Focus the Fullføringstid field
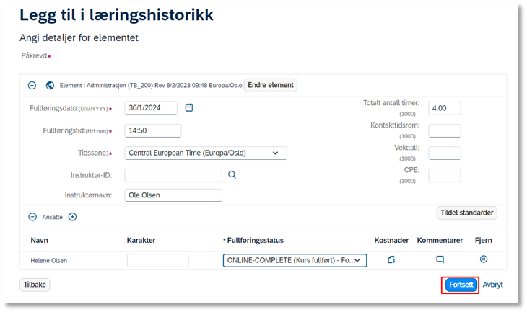The image size is (527, 312). coord(153,130)
